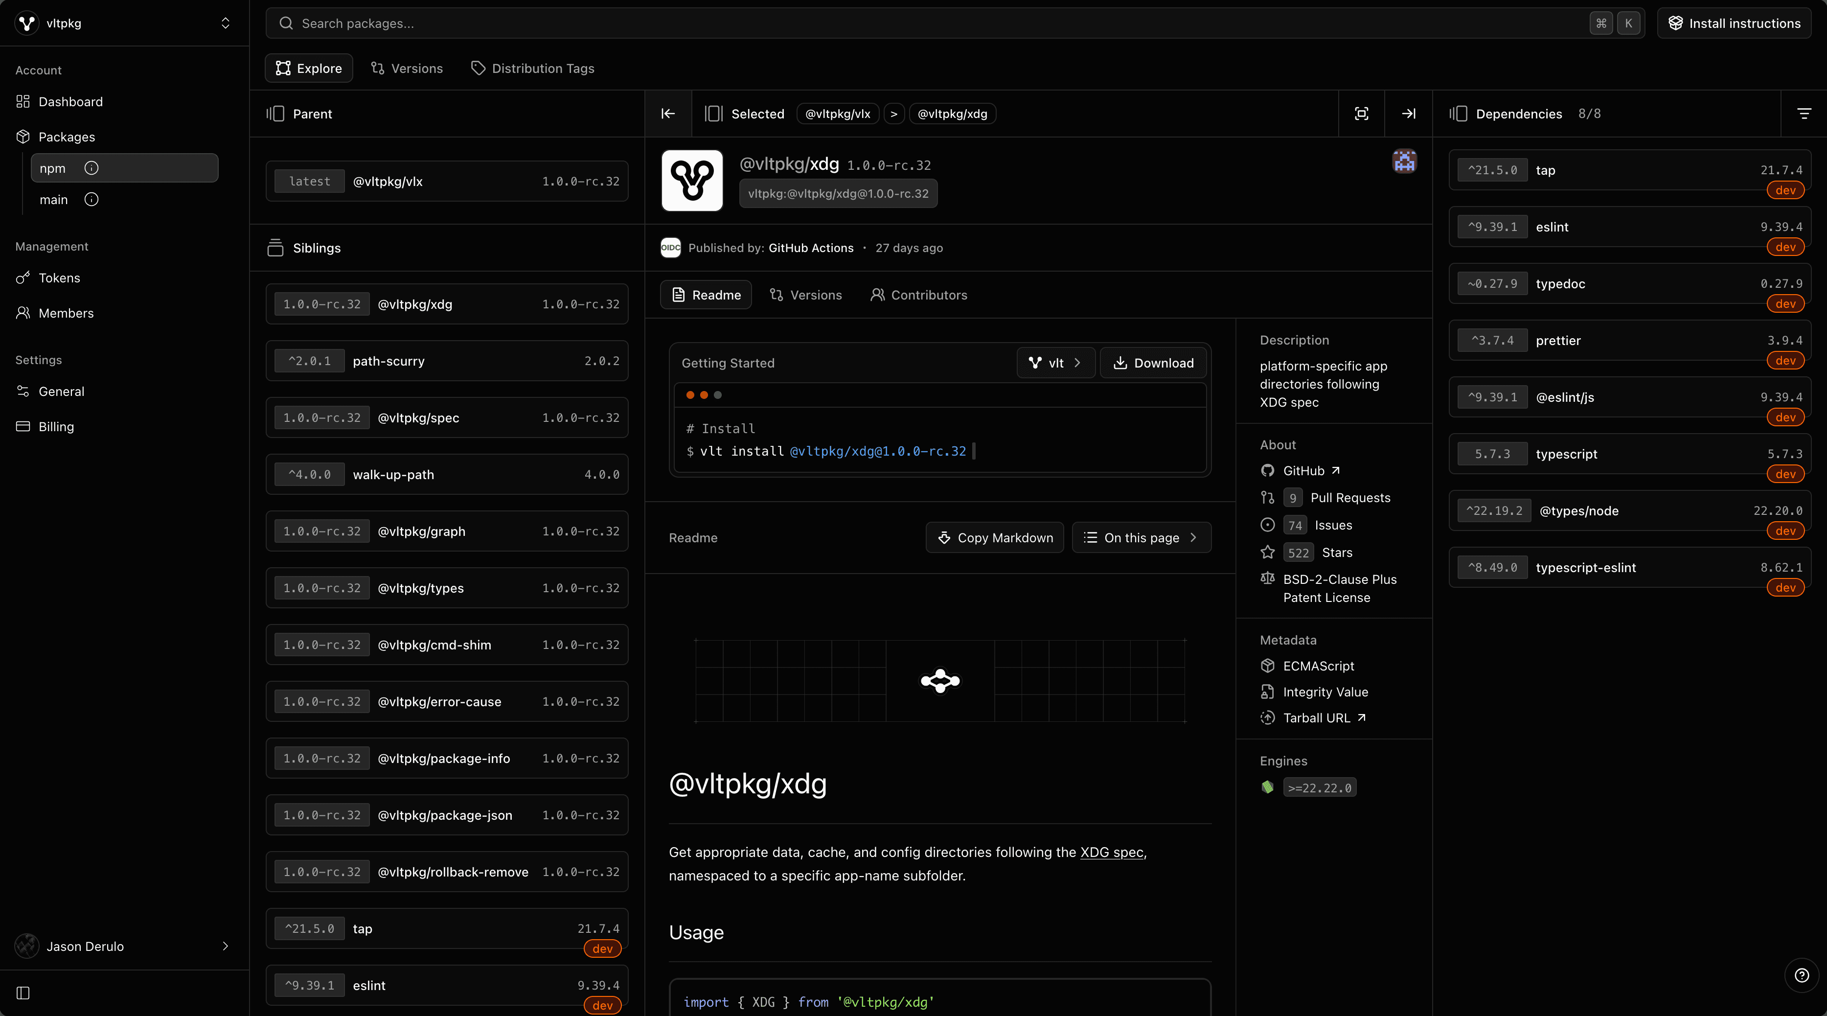This screenshot has height=1016, width=1827.
Task: Switch to the top Versions tab
Action: click(x=407, y=68)
